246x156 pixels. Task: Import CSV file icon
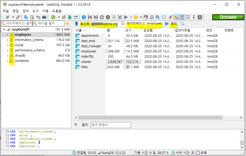pyautogui.click(x=70, y=17)
